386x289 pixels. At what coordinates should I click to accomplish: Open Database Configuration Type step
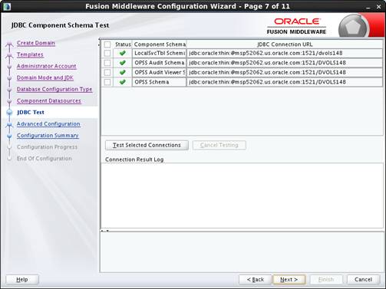[54, 89]
